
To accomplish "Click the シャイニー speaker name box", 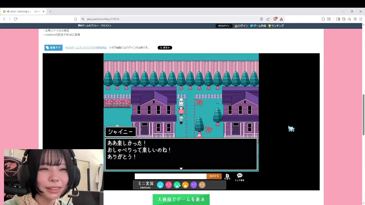I will 121,132.
